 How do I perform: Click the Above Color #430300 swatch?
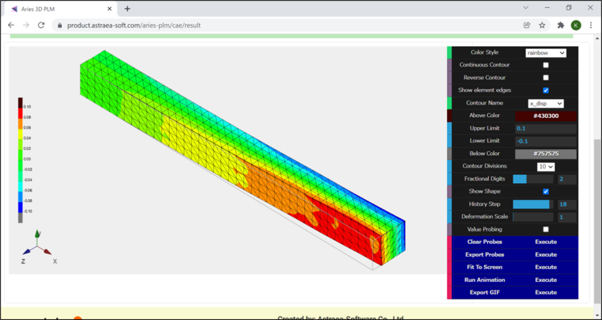pyautogui.click(x=546, y=116)
